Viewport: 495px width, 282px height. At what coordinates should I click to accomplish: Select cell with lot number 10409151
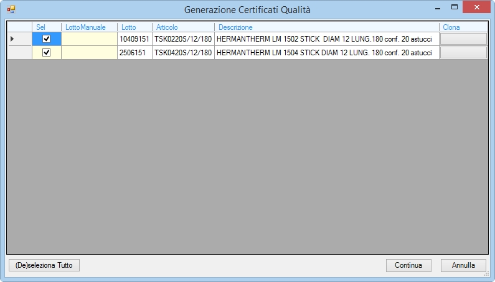[x=134, y=39]
